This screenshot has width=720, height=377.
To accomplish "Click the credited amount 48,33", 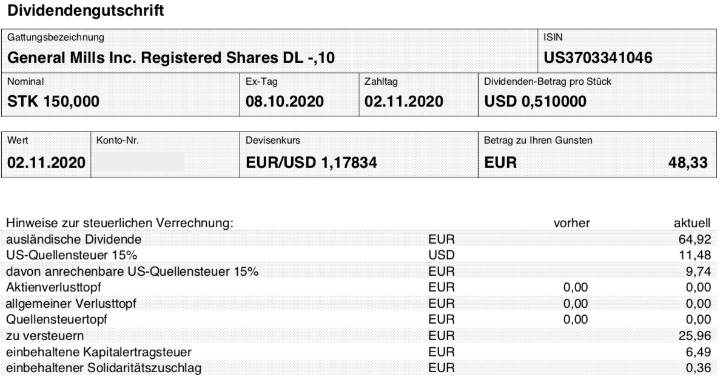I will 688,162.
